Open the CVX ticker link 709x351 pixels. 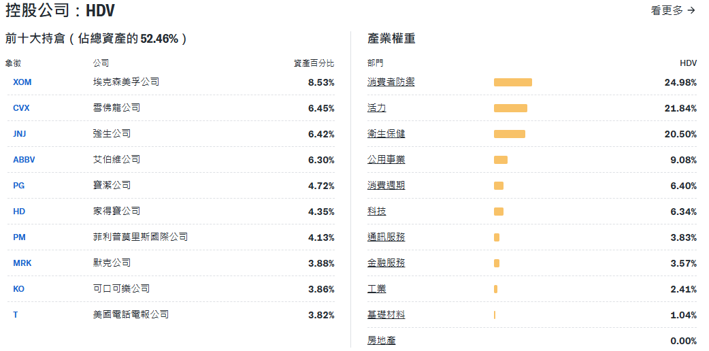pyautogui.click(x=21, y=108)
